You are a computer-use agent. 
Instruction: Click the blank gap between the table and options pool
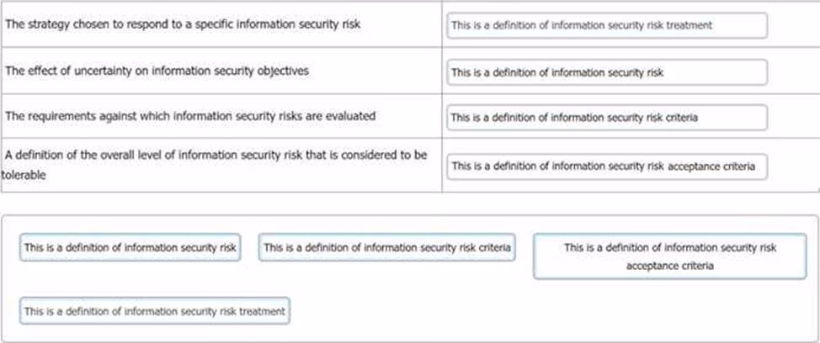[x=410, y=203]
